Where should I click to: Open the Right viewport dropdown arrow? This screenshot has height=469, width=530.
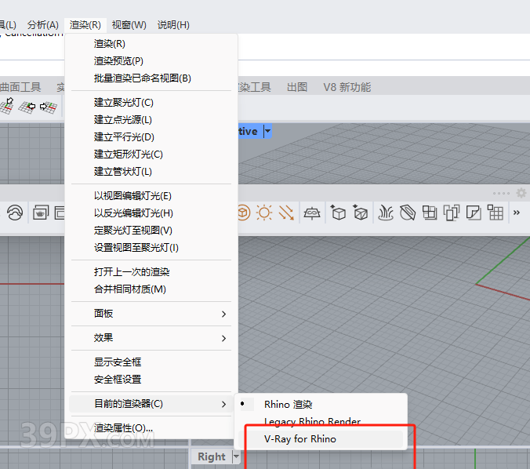click(236, 456)
